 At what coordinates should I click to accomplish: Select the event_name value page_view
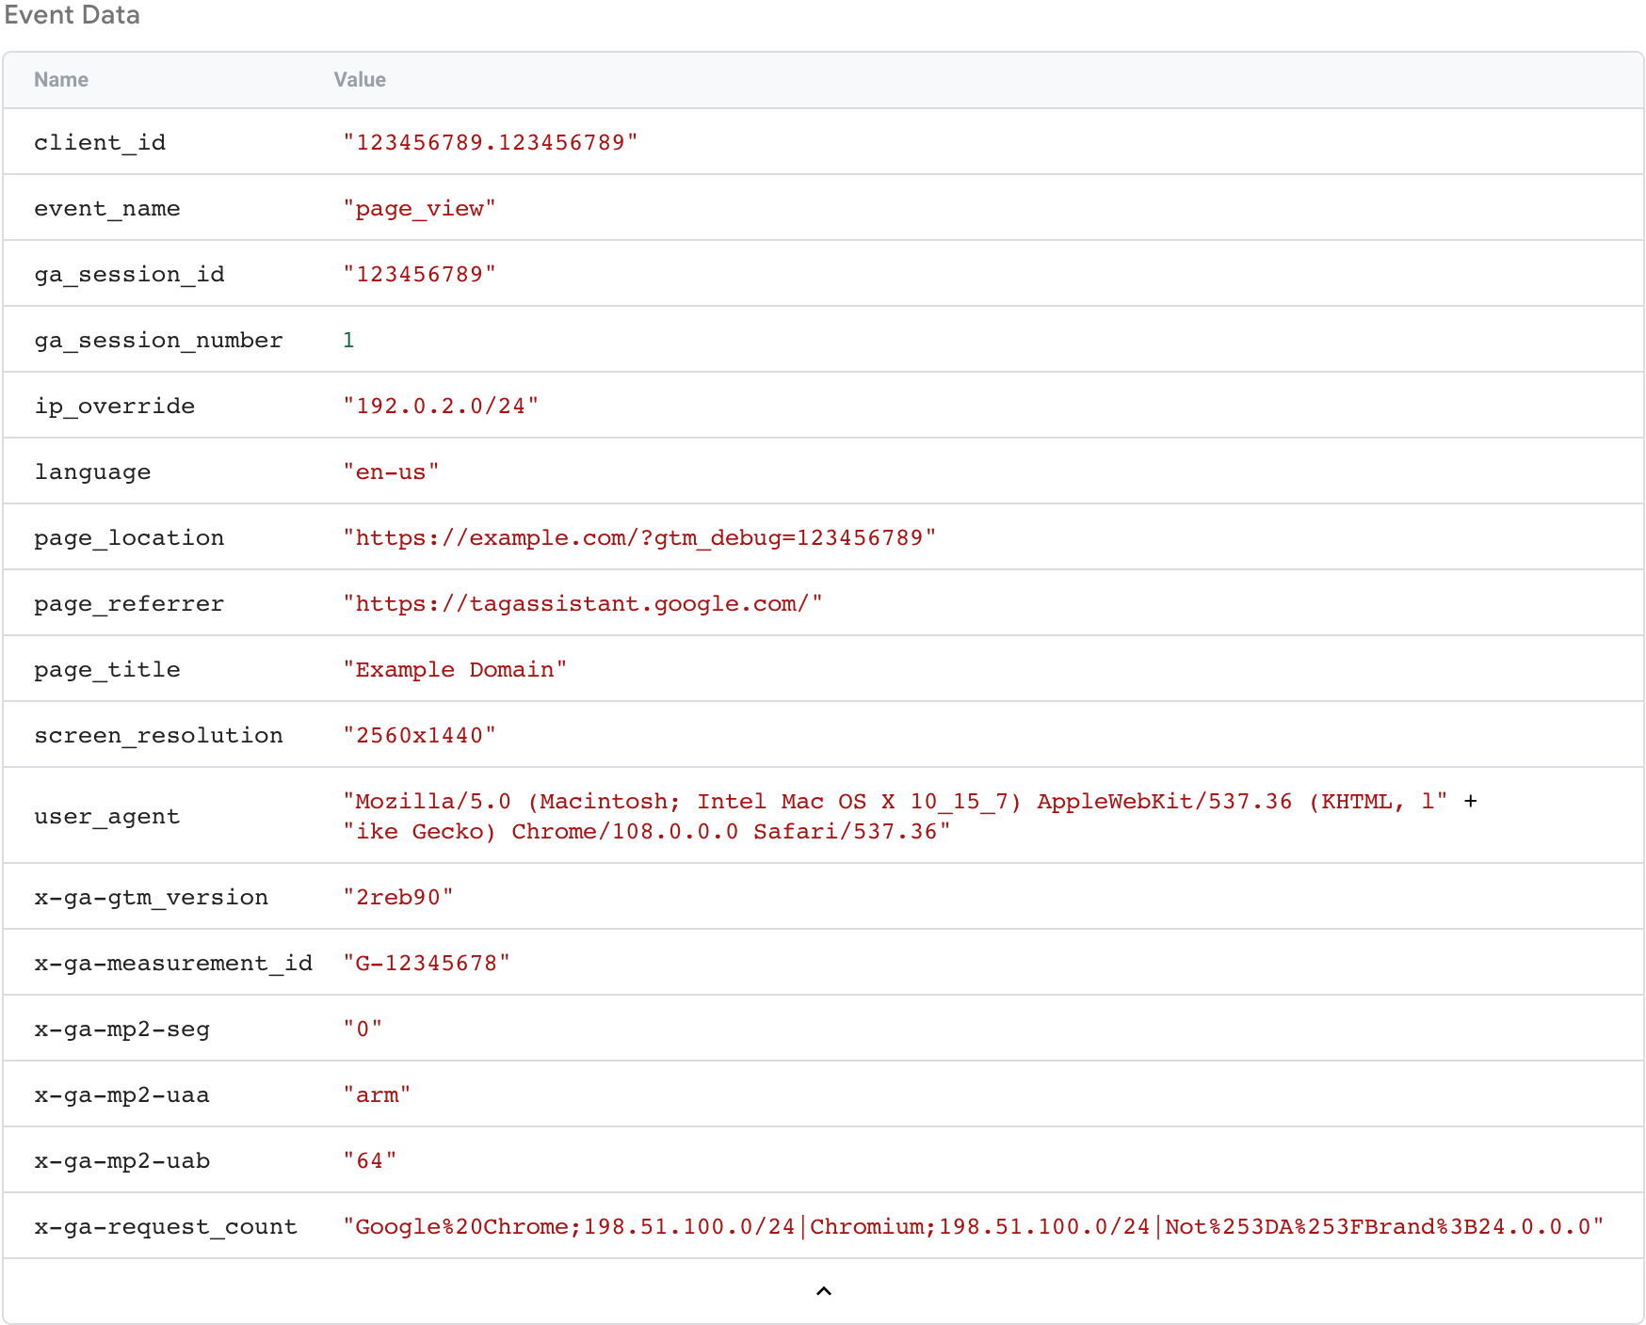420,208
